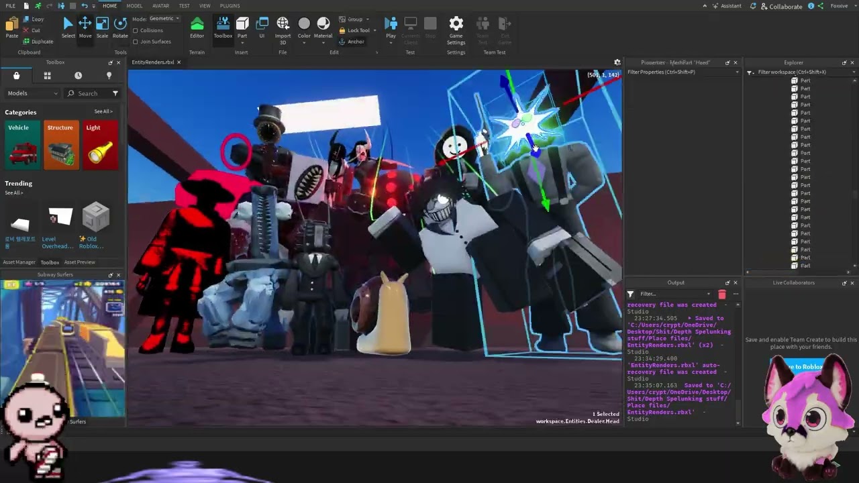859x483 pixels.
Task: Open the Output Filter dropdown
Action: [x=674, y=294]
